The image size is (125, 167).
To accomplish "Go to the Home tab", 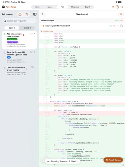I will point(37,7).
